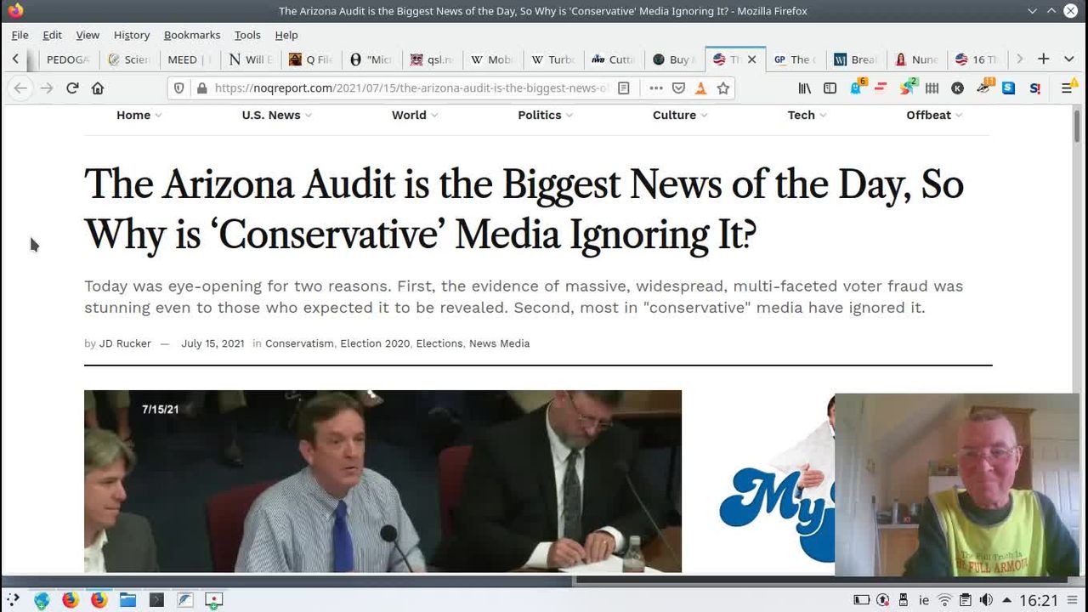
Task: Go to the Firefox home page
Action: coord(98,88)
